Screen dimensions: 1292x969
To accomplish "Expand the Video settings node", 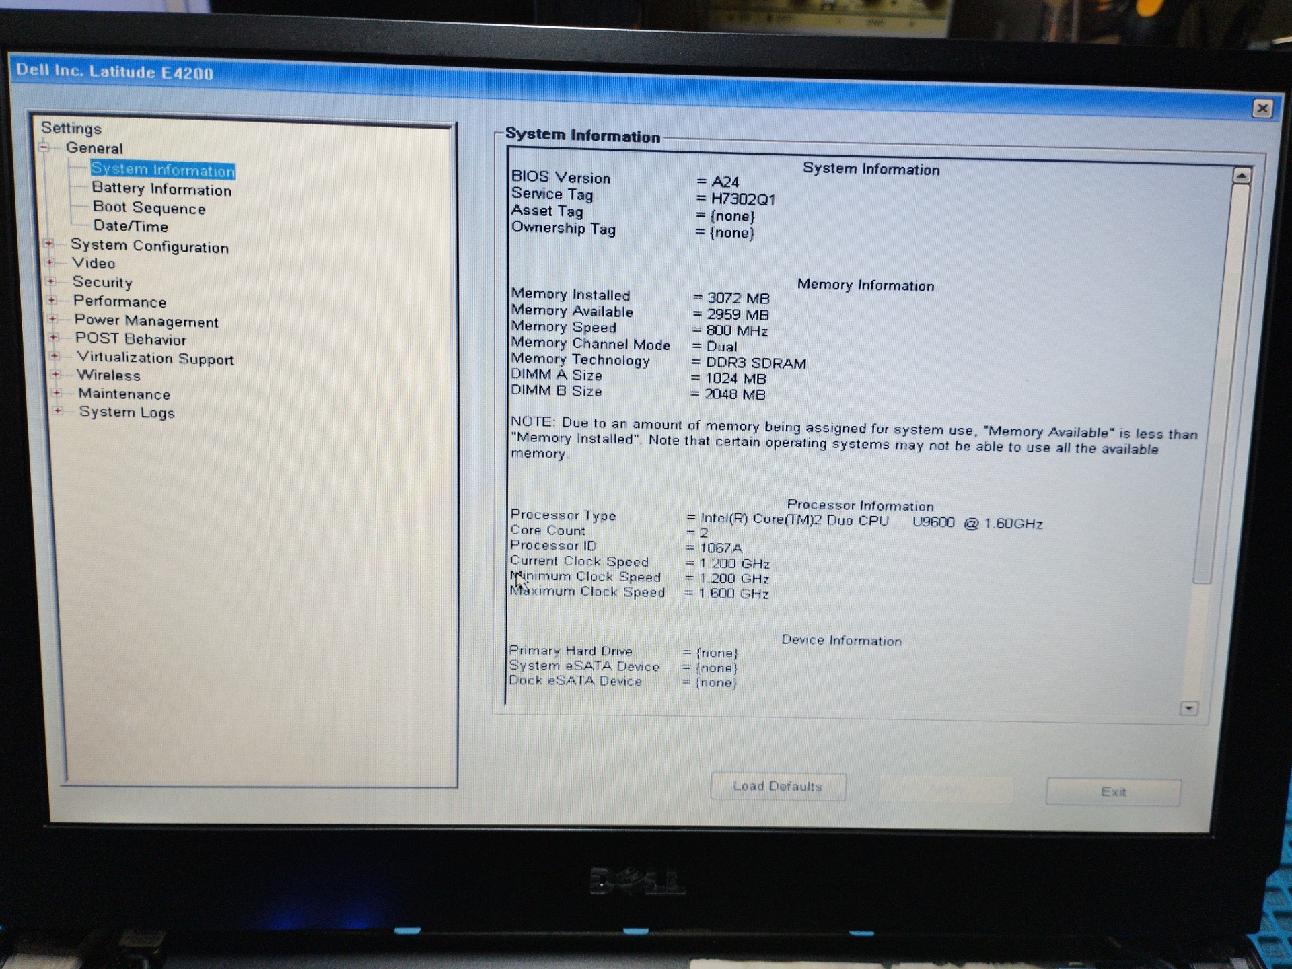I will pos(50,262).
